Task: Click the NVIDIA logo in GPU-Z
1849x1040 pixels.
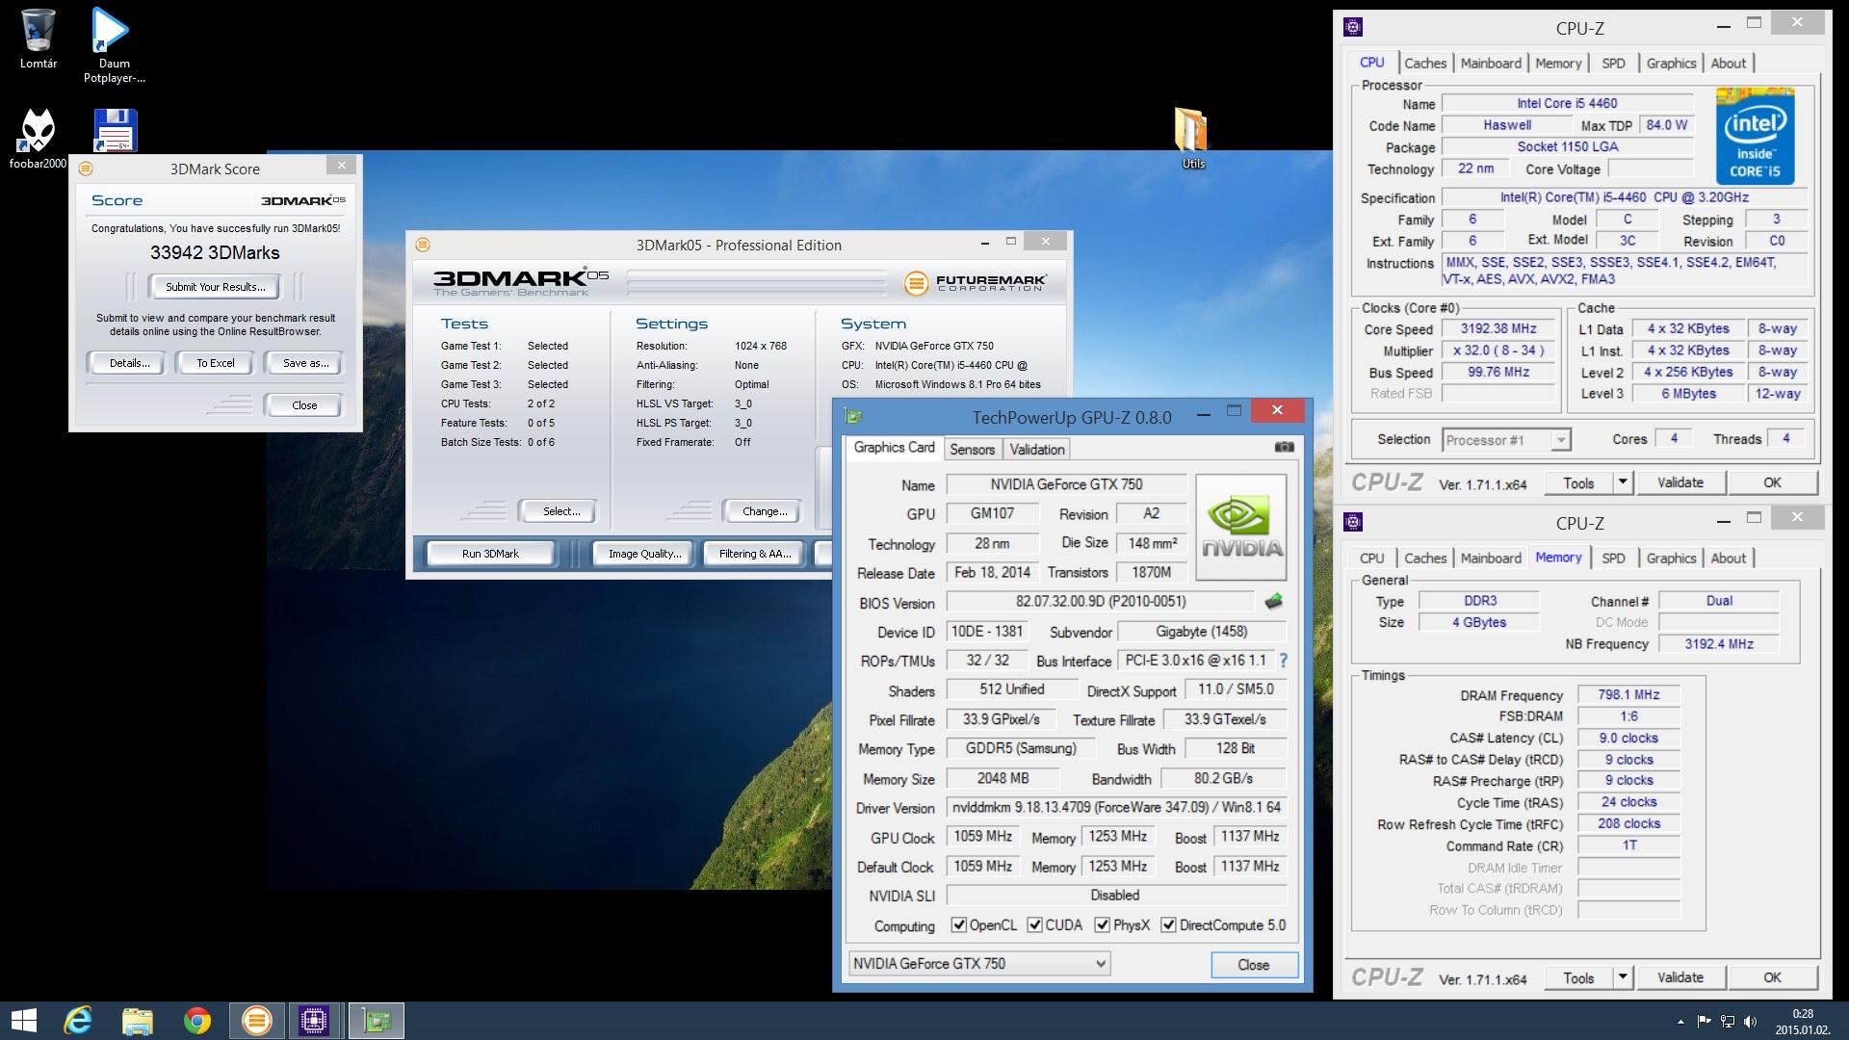Action: 1240,527
